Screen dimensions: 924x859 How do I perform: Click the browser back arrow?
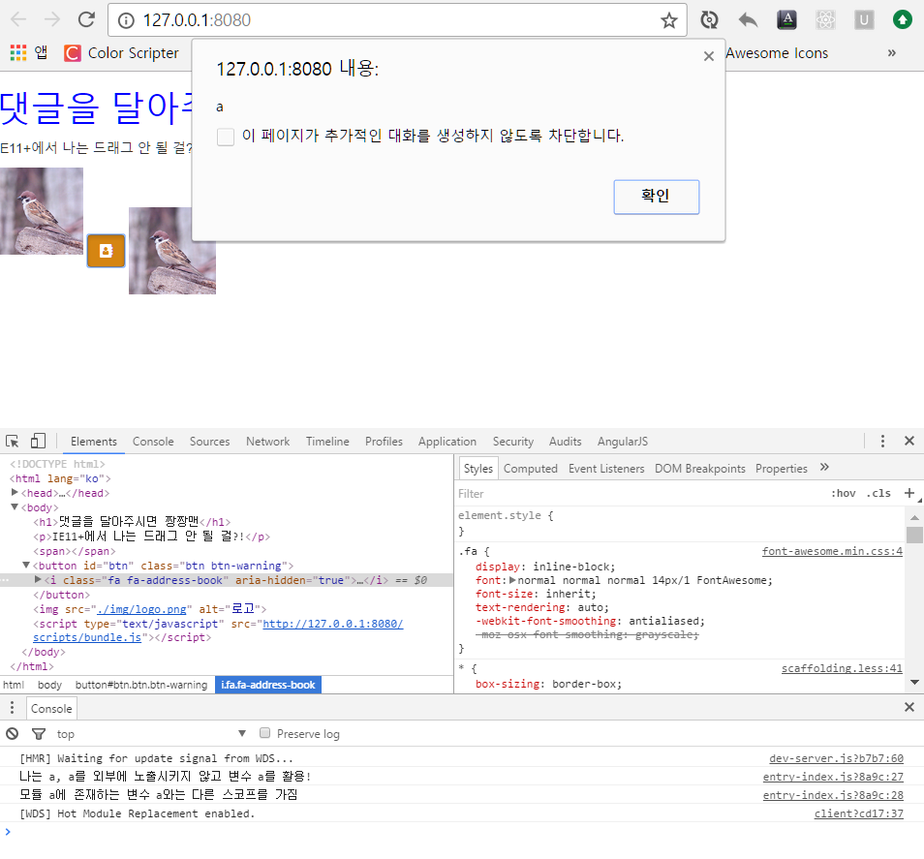18,20
